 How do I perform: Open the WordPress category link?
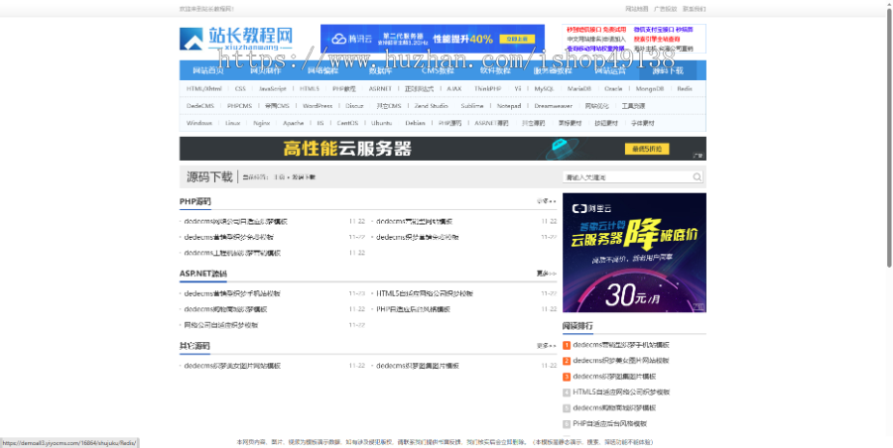pyautogui.click(x=318, y=106)
